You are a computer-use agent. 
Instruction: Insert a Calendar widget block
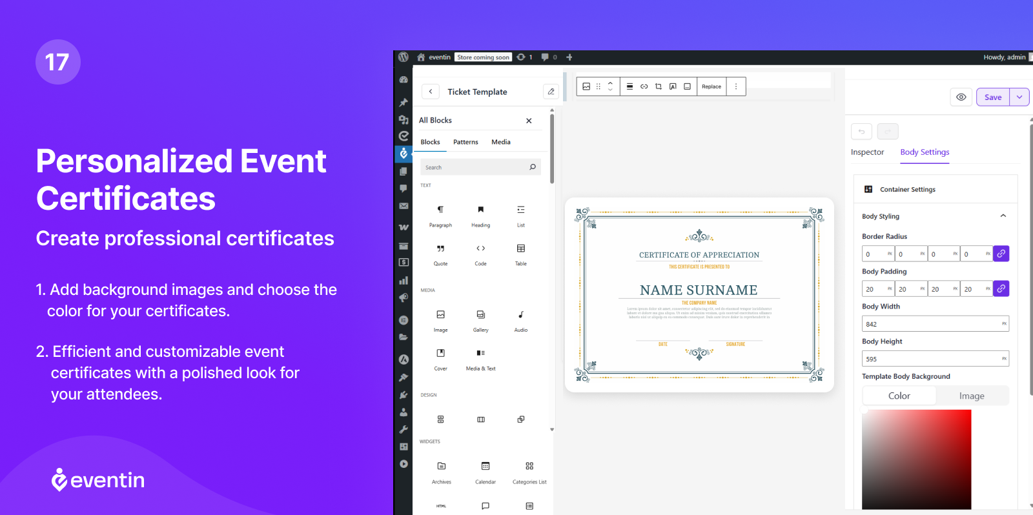(x=486, y=472)
